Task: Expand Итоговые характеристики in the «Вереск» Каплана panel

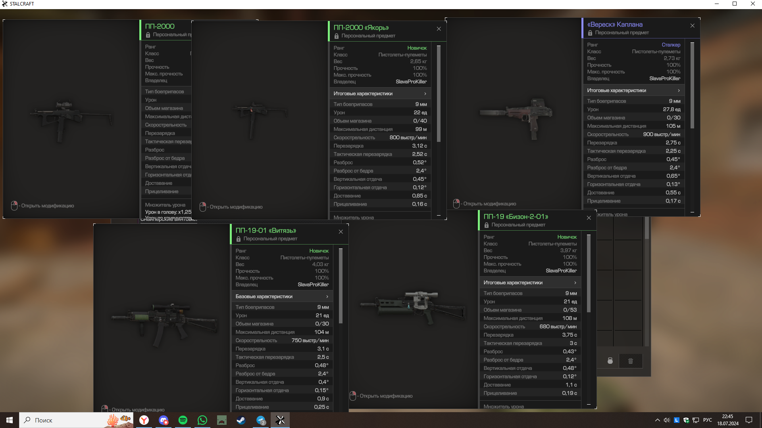Action: tap(634, 90)
